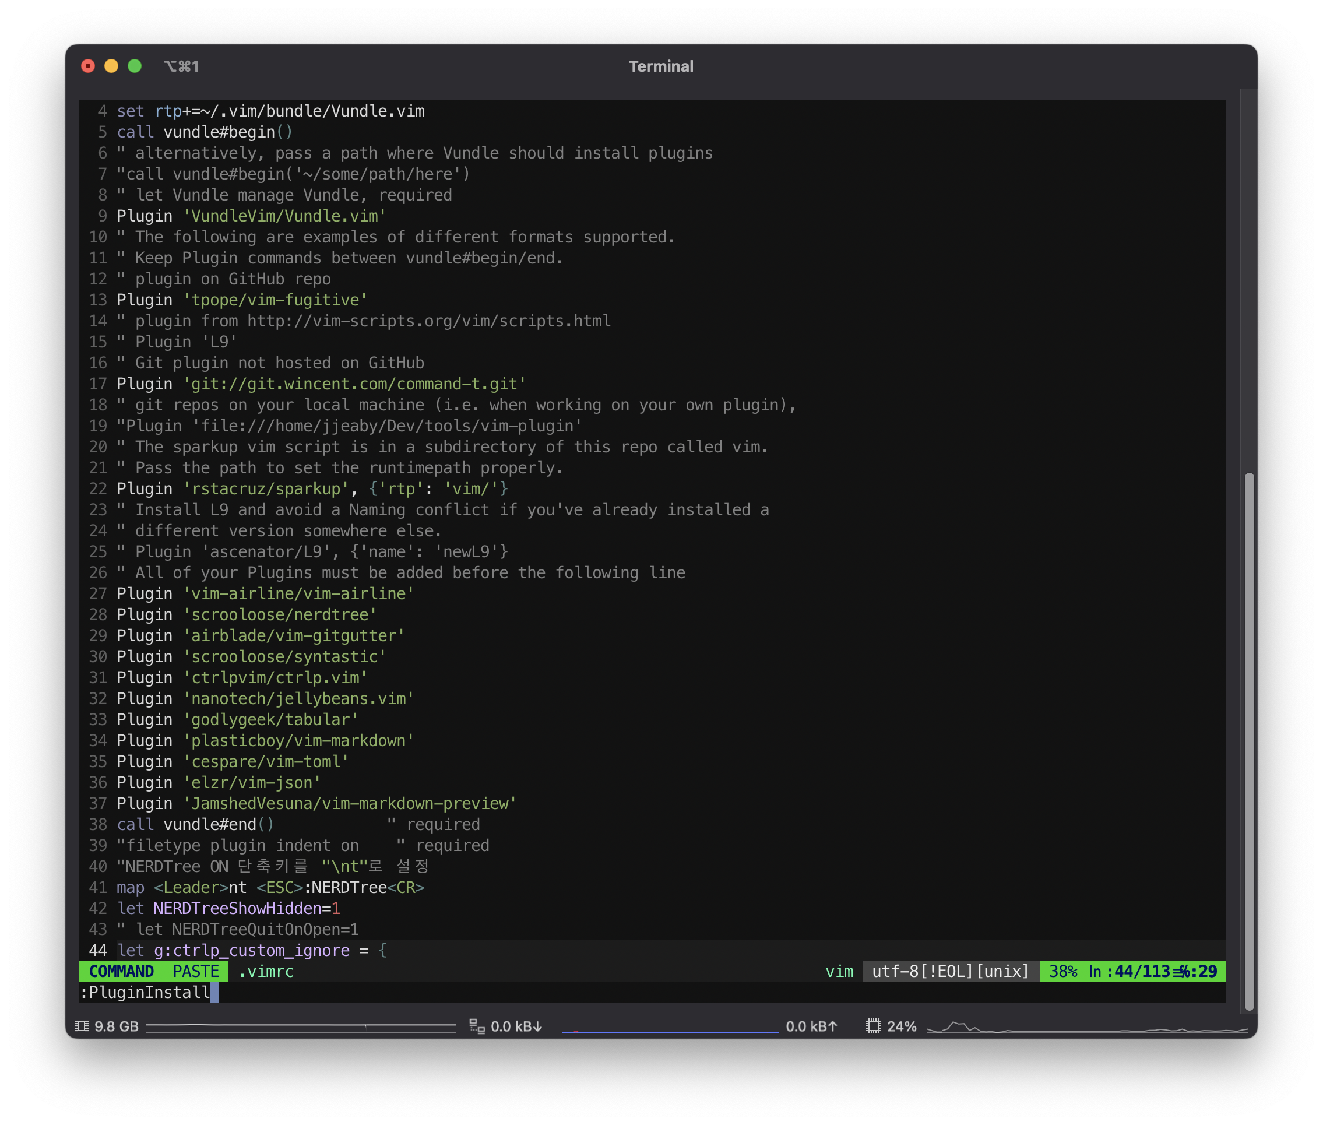Click the PASTE mode indicator
The image size is (1323, 1125).
pyautogui.click(x=196, y=971)
